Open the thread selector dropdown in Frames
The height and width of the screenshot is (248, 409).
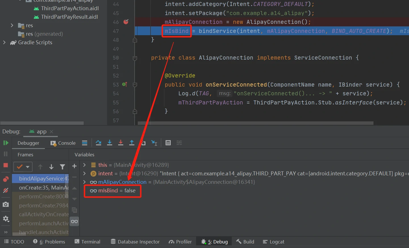tap(23, 167)
